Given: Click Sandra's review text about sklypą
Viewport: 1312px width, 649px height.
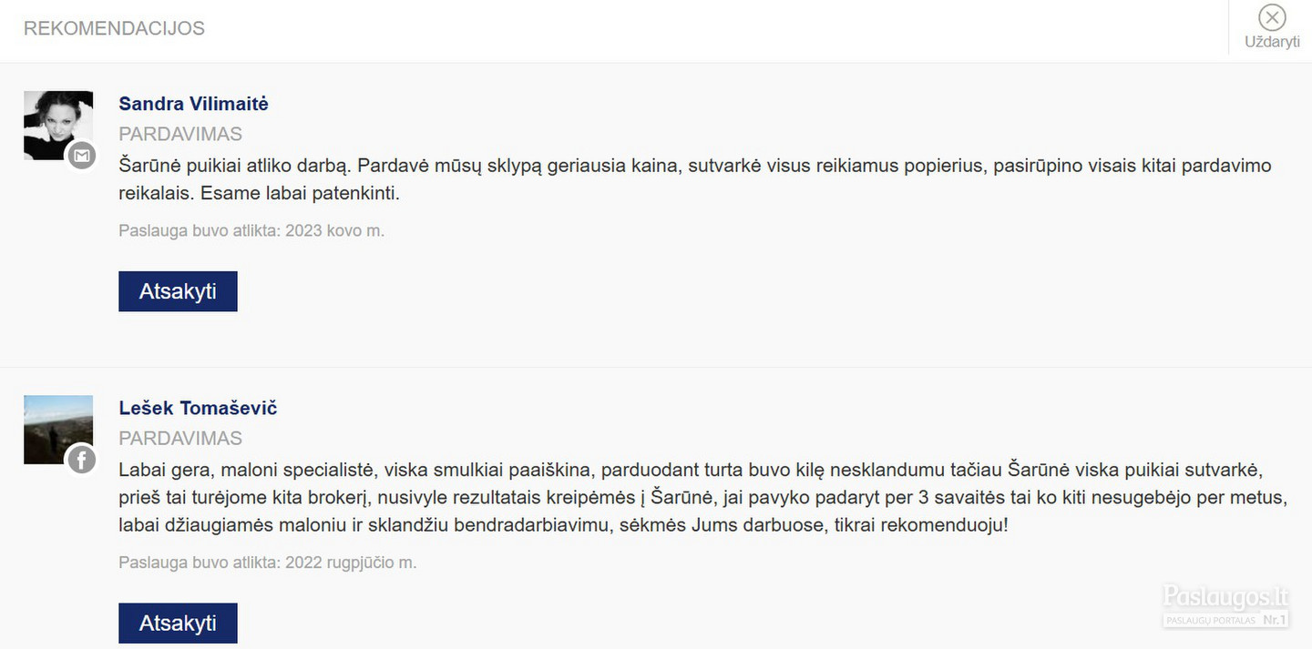Looking at the screenshot, I should pyautogui.click(x=695, y=179).
